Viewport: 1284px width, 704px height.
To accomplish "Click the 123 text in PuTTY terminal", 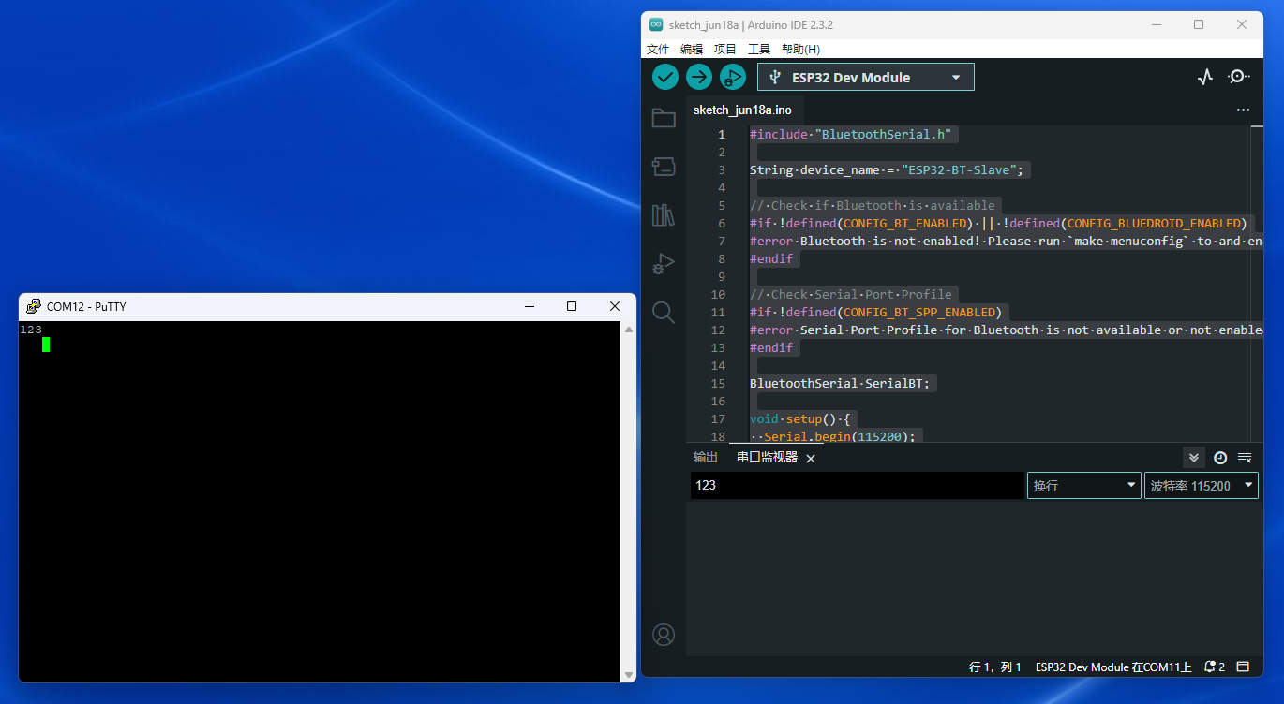I will pos(31,330).
